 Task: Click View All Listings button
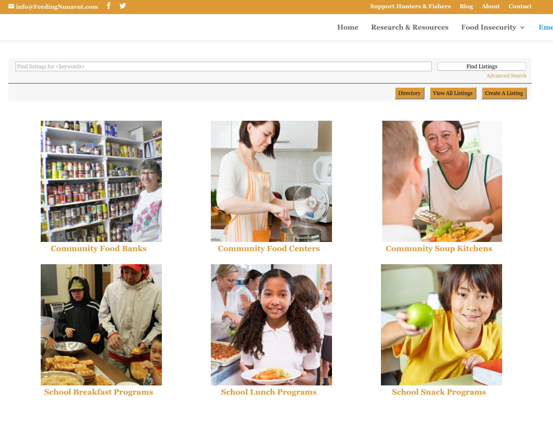pyautogui.click(x=453, y=93)
